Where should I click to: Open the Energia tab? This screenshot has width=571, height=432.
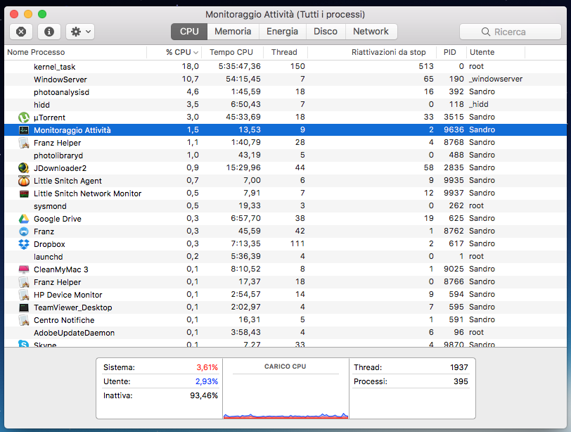pos(282,32)
